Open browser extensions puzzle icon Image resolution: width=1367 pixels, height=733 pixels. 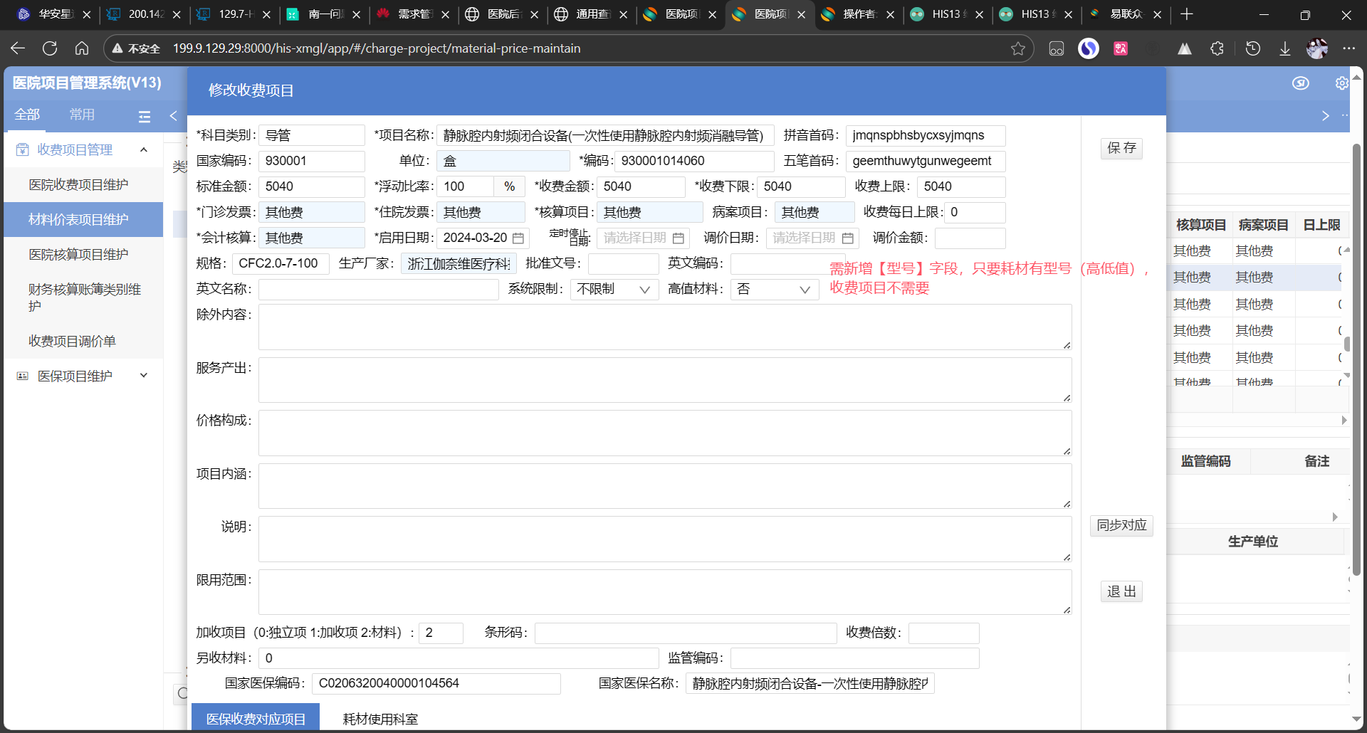pos(1217,48)
